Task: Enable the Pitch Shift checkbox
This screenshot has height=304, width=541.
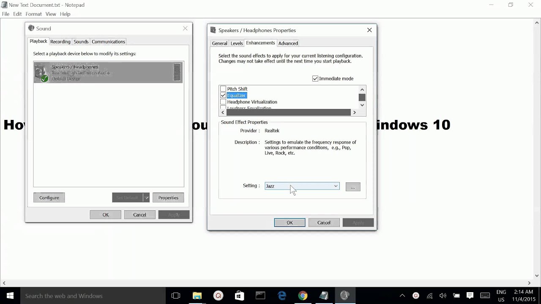Action: [x=223, y=89]
